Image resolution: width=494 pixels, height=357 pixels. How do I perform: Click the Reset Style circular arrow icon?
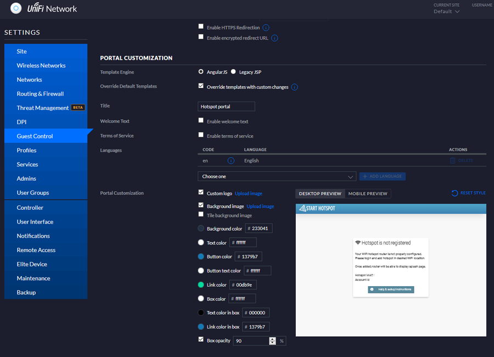pyautogui.click(x=454, y=193)
